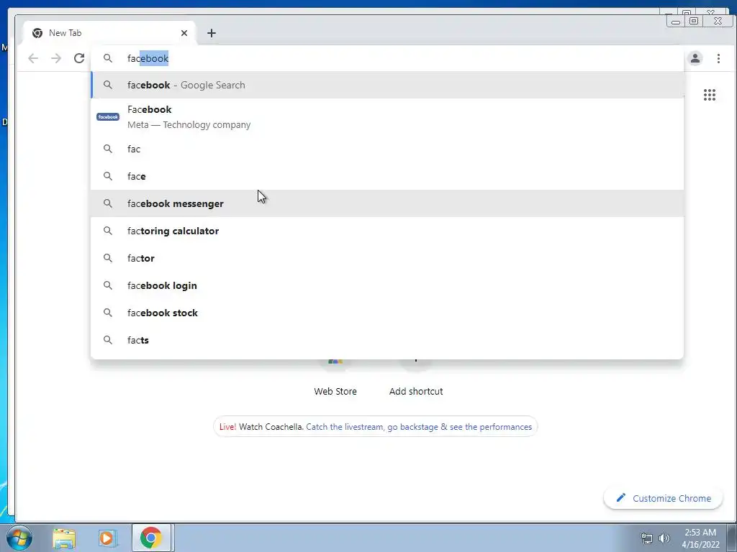
Task: Click the magnifier icon beside facebook stock
Action: pyautogui.click(x=108, y=313)
